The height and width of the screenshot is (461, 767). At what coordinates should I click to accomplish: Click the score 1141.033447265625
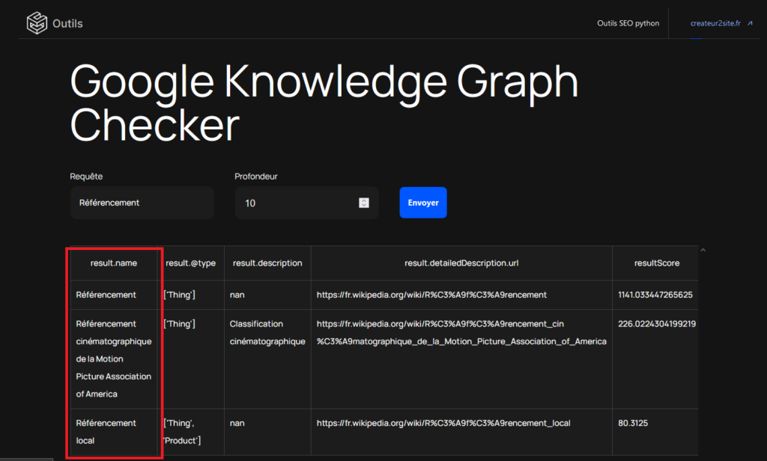[x=655, y=295]
